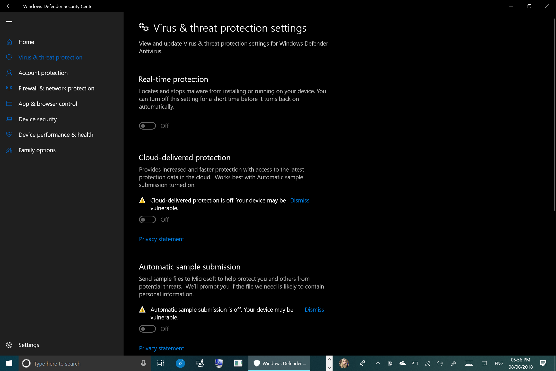Dismiss the Automatic sample submission warning

[x=314, y=310]
